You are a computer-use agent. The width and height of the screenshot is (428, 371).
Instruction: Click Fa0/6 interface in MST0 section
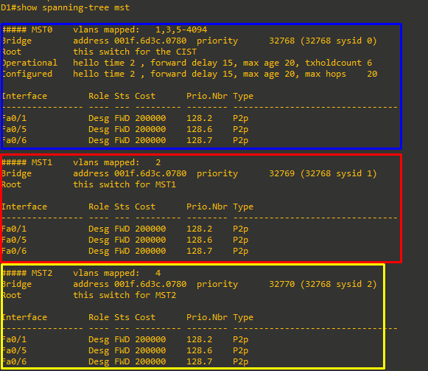pos(15,140)
